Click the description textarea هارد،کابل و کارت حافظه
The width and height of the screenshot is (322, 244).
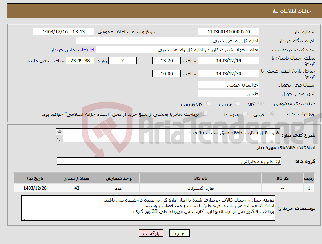168,135
